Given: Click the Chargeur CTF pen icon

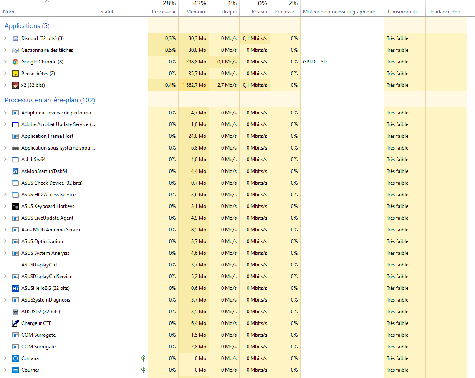Looking at the screenshot, I should pyautogui.click(x=15, y=323).
